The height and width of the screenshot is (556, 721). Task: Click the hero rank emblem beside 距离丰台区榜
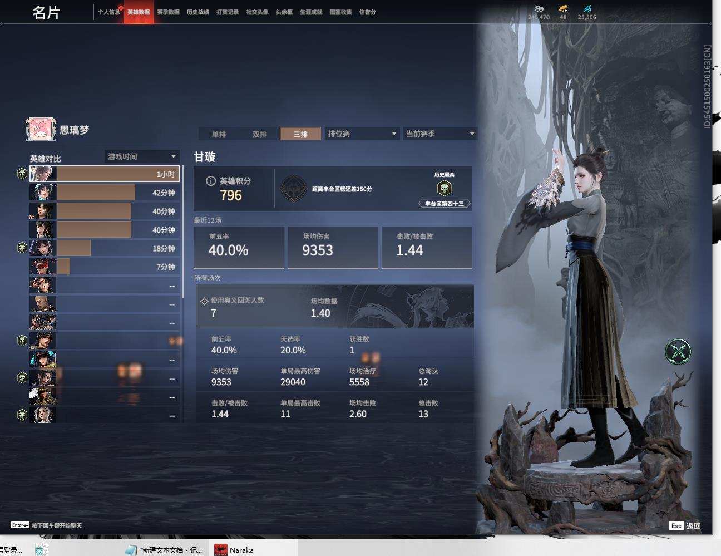click(x=293, y=189)
